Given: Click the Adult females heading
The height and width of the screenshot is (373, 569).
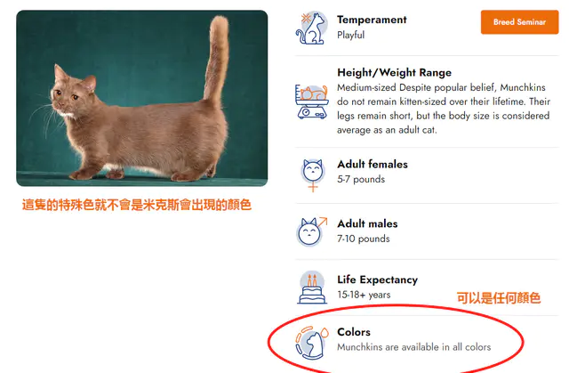Looking at the screenshot, I should click(373, 164).
